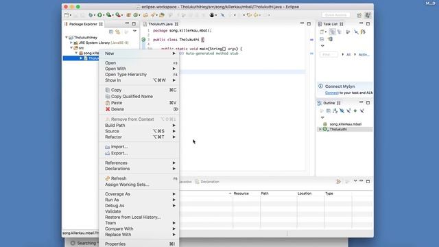
Task: Toggle Categorized view in Task List
Action: click(332, 32)
